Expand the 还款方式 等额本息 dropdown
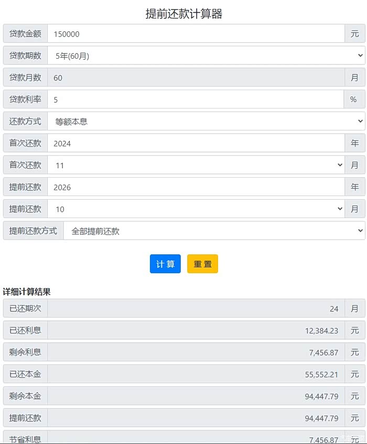The height and width of the screenshot is (444, 367). click(x=206, y=121)
